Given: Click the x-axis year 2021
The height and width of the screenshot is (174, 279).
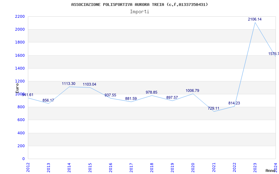Looking at the screenshot, I should pos(214,168).
